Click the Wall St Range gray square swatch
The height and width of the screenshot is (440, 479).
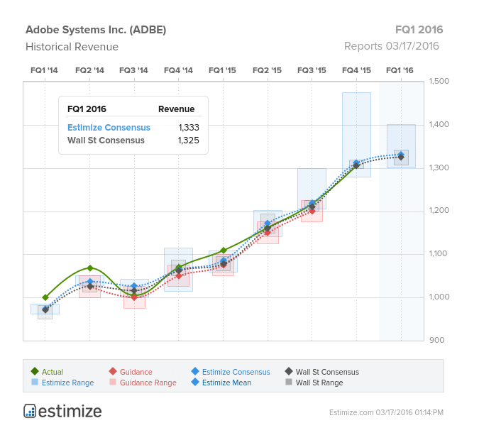289,382
